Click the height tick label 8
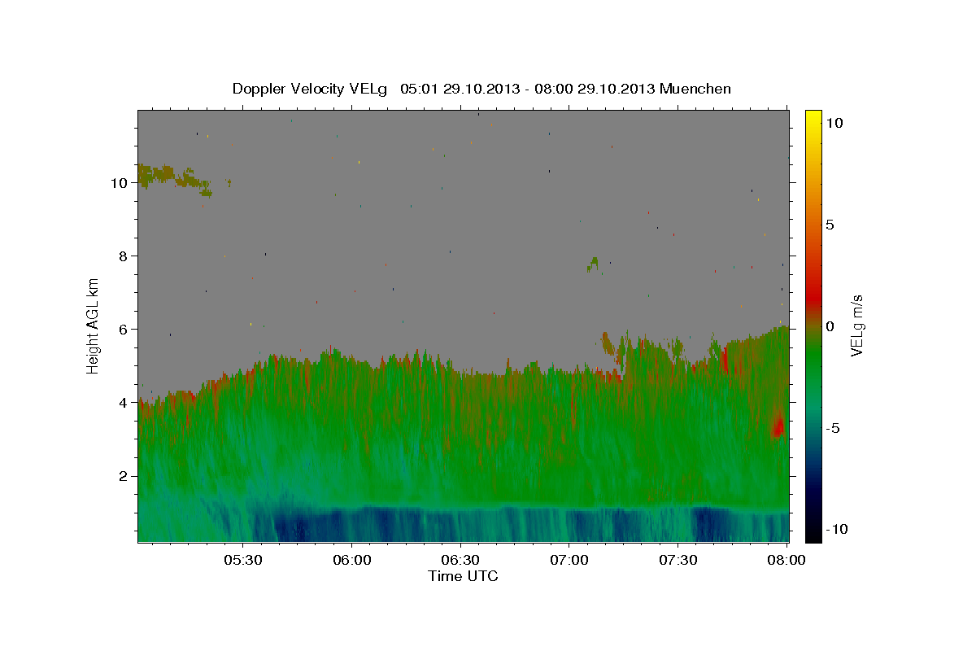Image resolution: width=976 pixels, height=651 pixels. click(123, 256)
